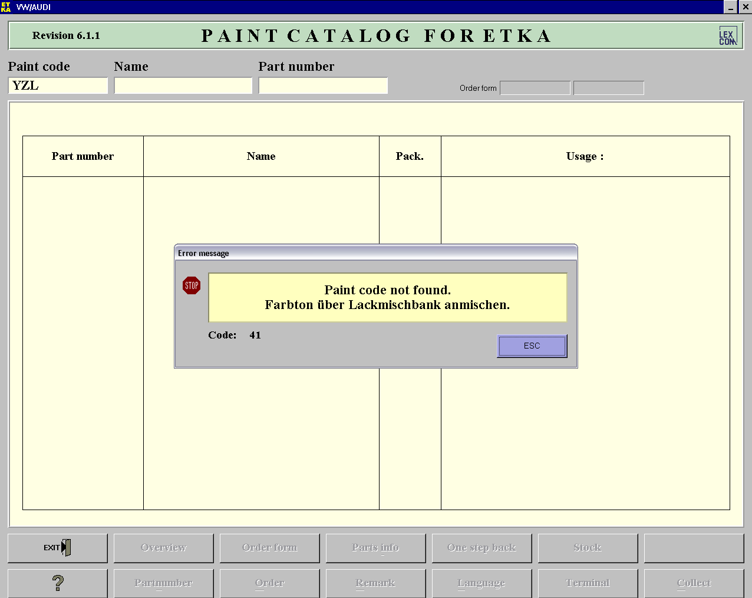This screenshot has height=598, width=752.
Task: Click 'Paint code not found.' message text
Action: coord(388,290)
